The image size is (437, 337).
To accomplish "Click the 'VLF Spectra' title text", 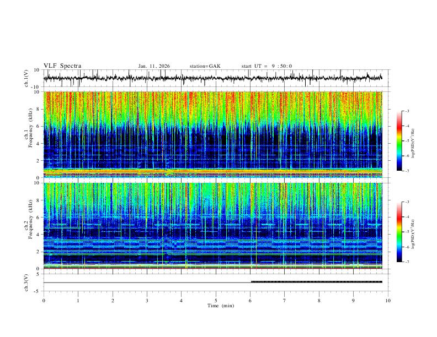I will (62, 66).
